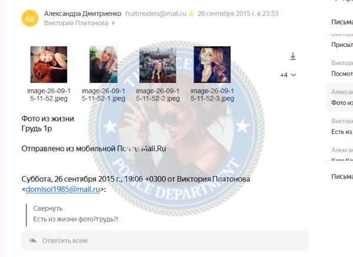Click the quoted text Есть из жизни фото?грудь?!
The image size is (353, 257).
[x=76, y=219]
